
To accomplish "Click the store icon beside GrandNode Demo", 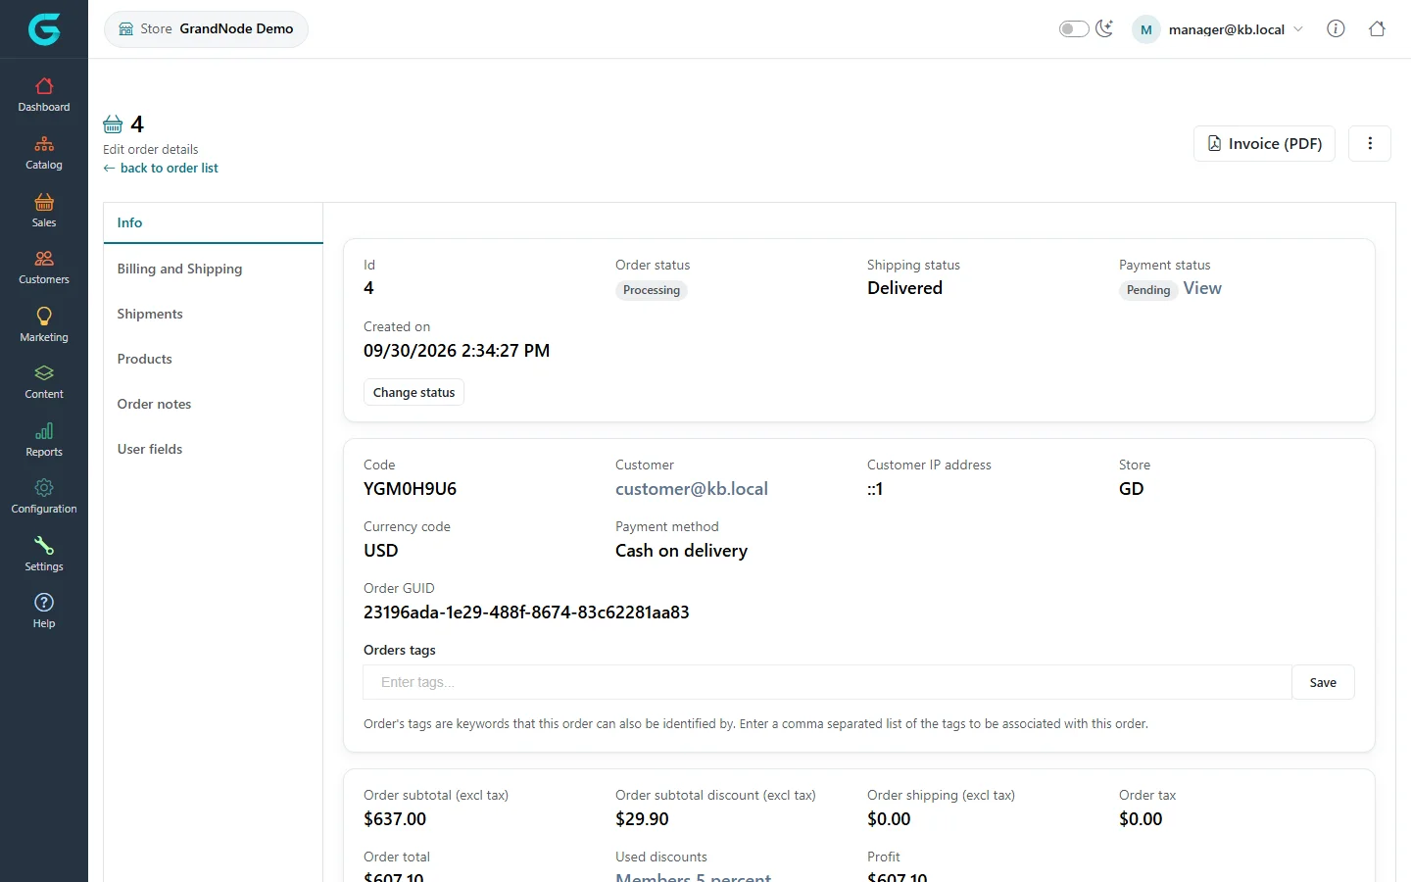I will coord(125,28).
